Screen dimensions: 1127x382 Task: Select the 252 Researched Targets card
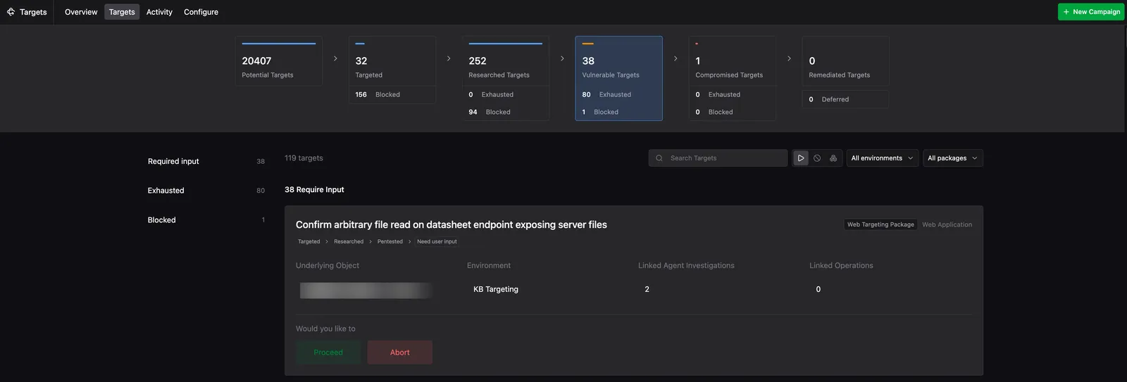[506, 61]
